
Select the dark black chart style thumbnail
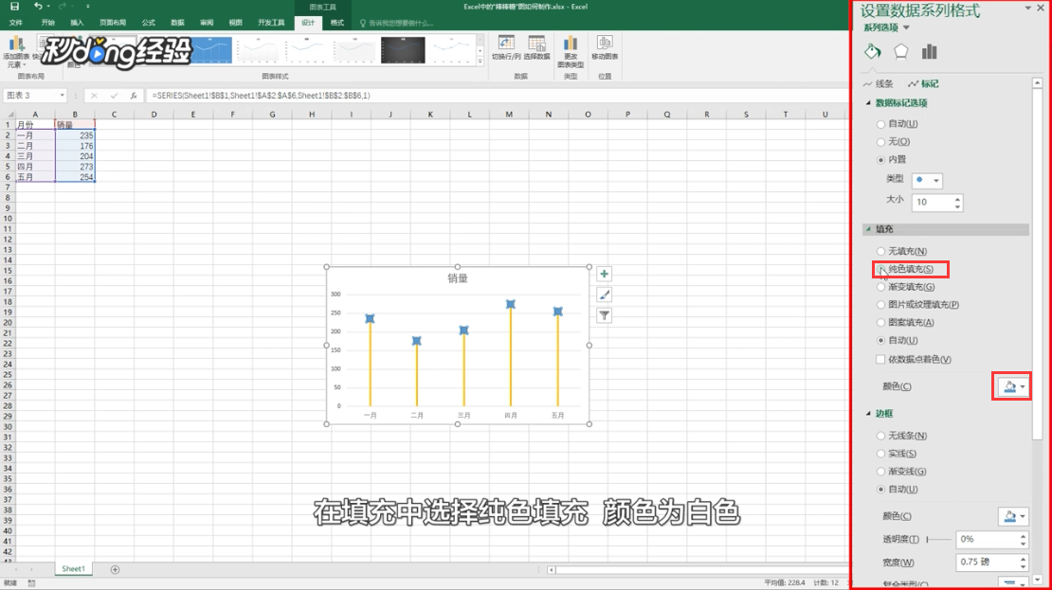403,50
